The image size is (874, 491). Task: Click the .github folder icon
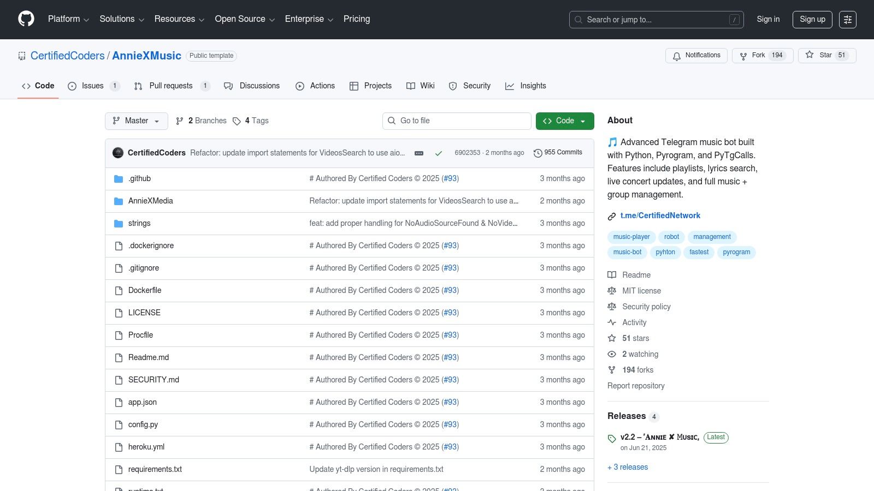click(119, 179)
